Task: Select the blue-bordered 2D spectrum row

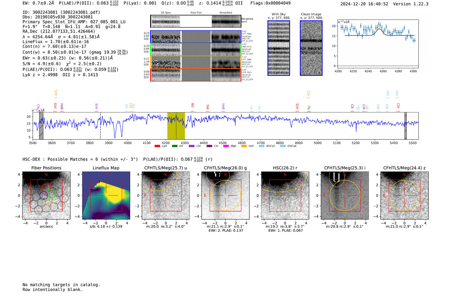Action: [196, 37]
